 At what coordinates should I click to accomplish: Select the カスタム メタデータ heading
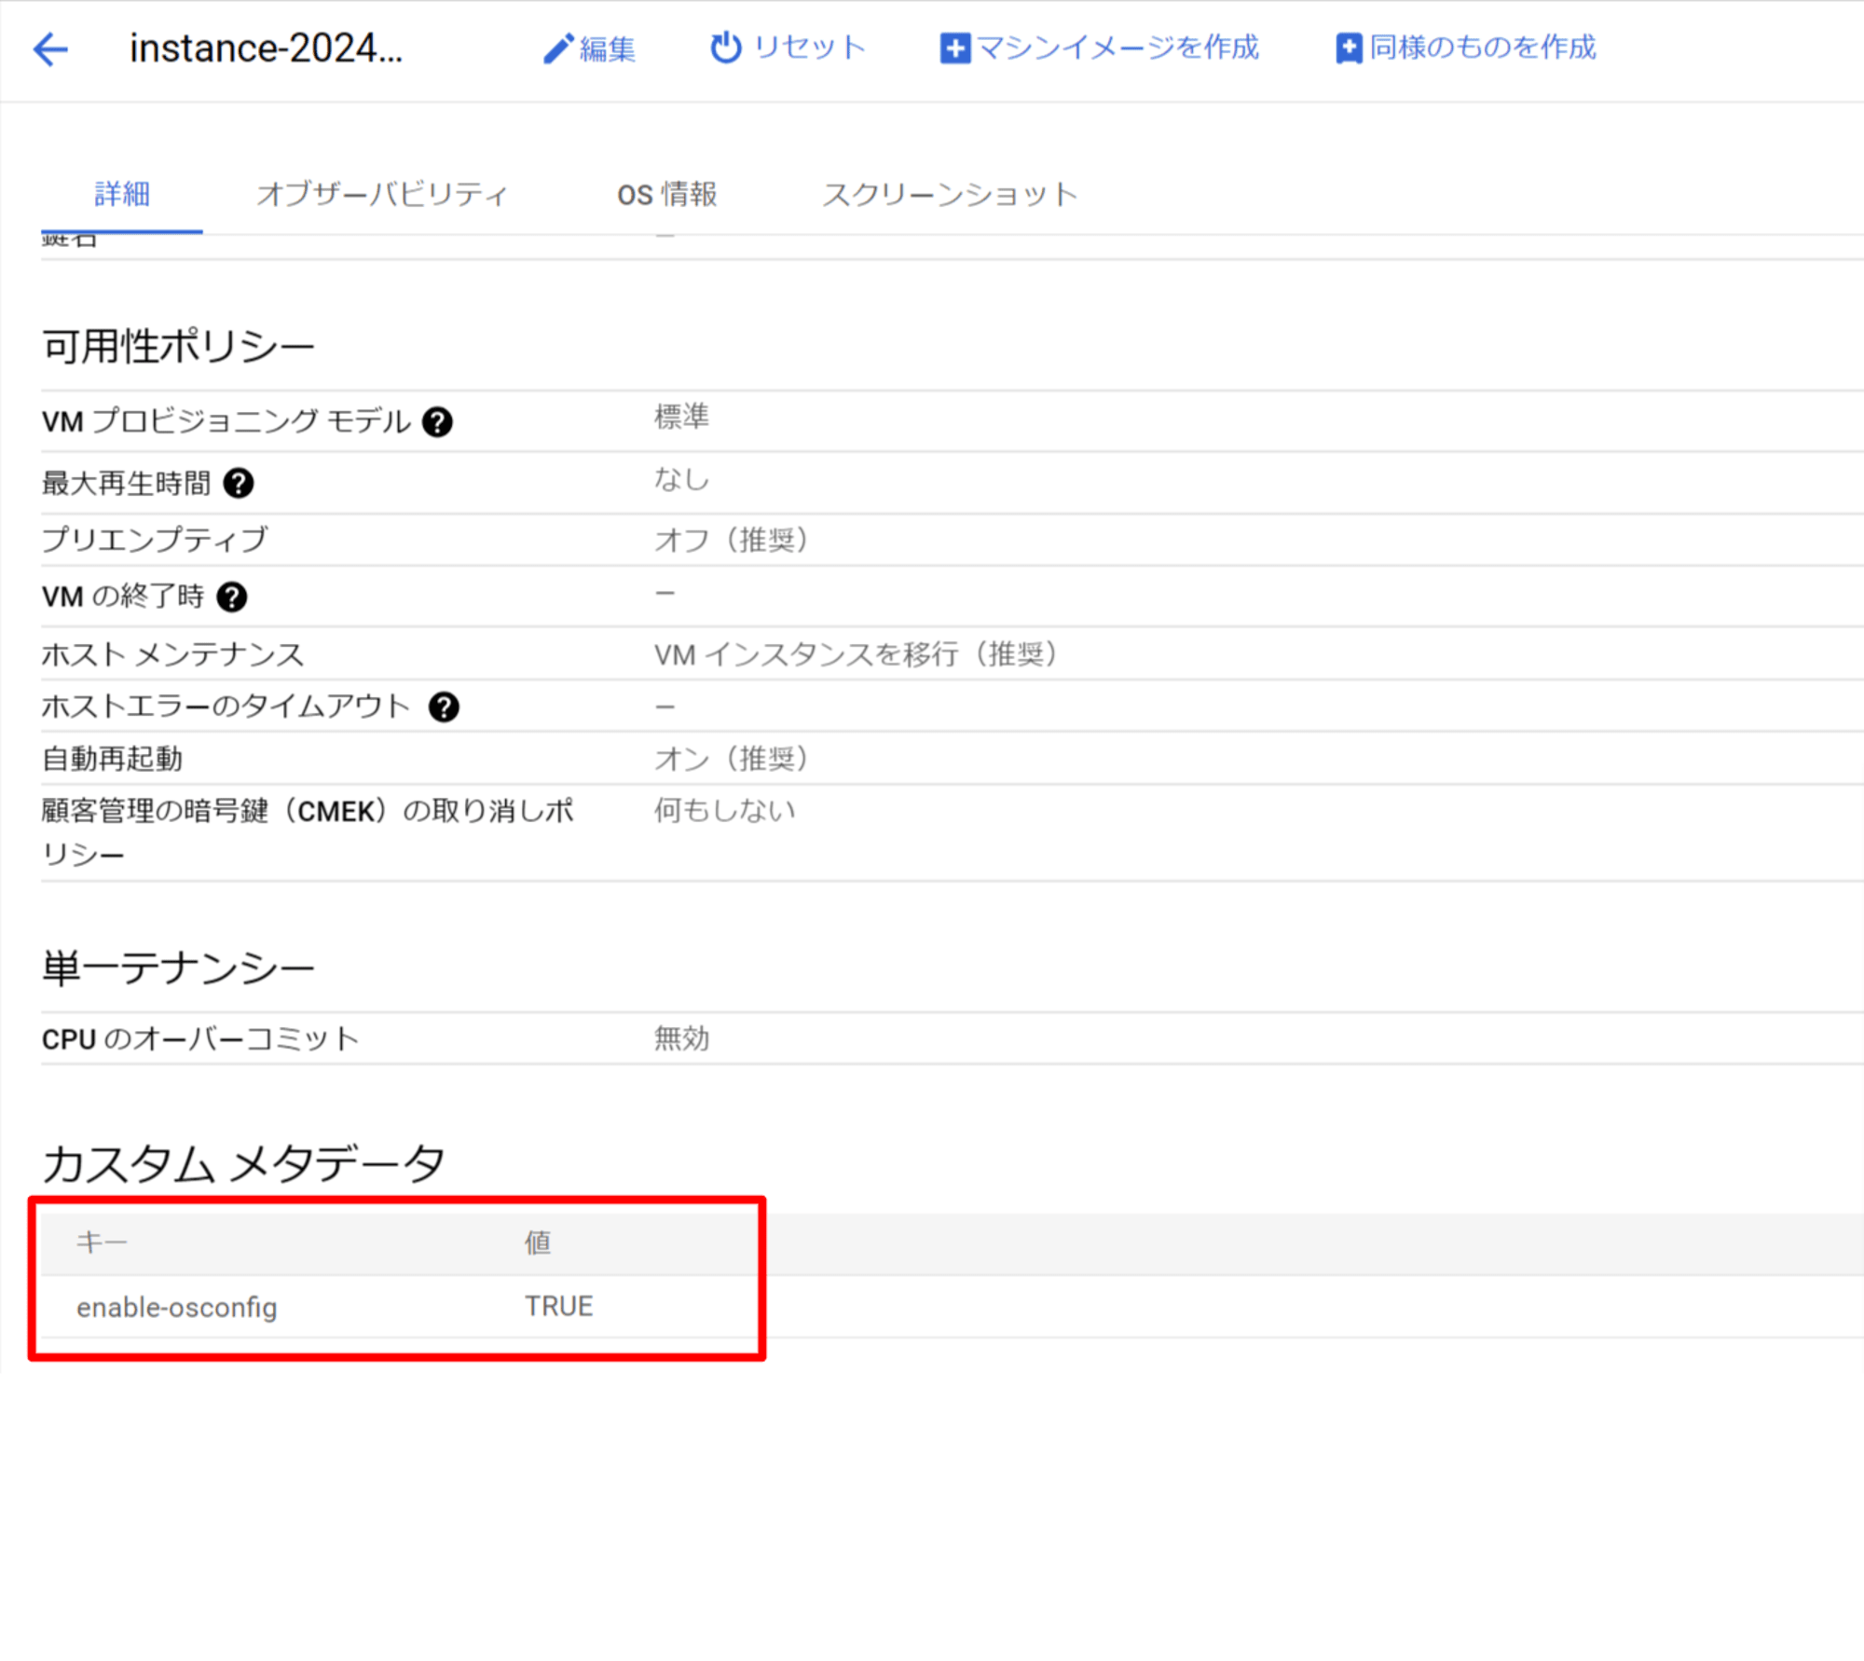[244, 1164]
